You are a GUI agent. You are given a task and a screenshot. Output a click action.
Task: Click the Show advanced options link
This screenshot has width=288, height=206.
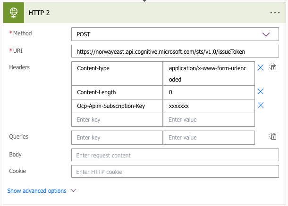[37, 191]
